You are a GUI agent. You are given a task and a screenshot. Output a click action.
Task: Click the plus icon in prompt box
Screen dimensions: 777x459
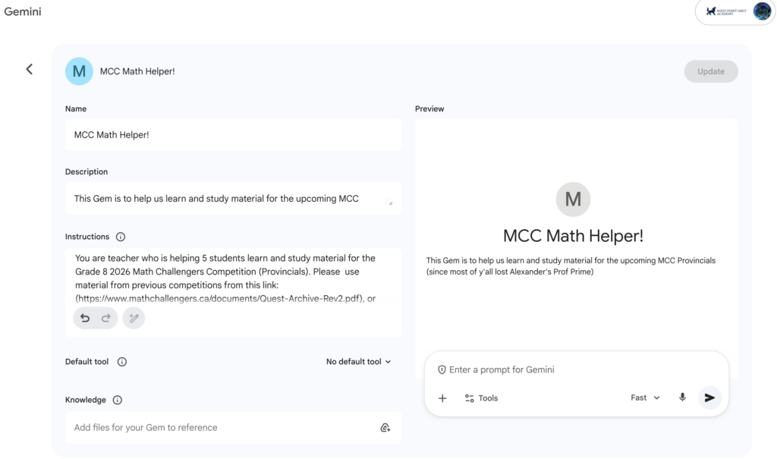coord(442,398)
